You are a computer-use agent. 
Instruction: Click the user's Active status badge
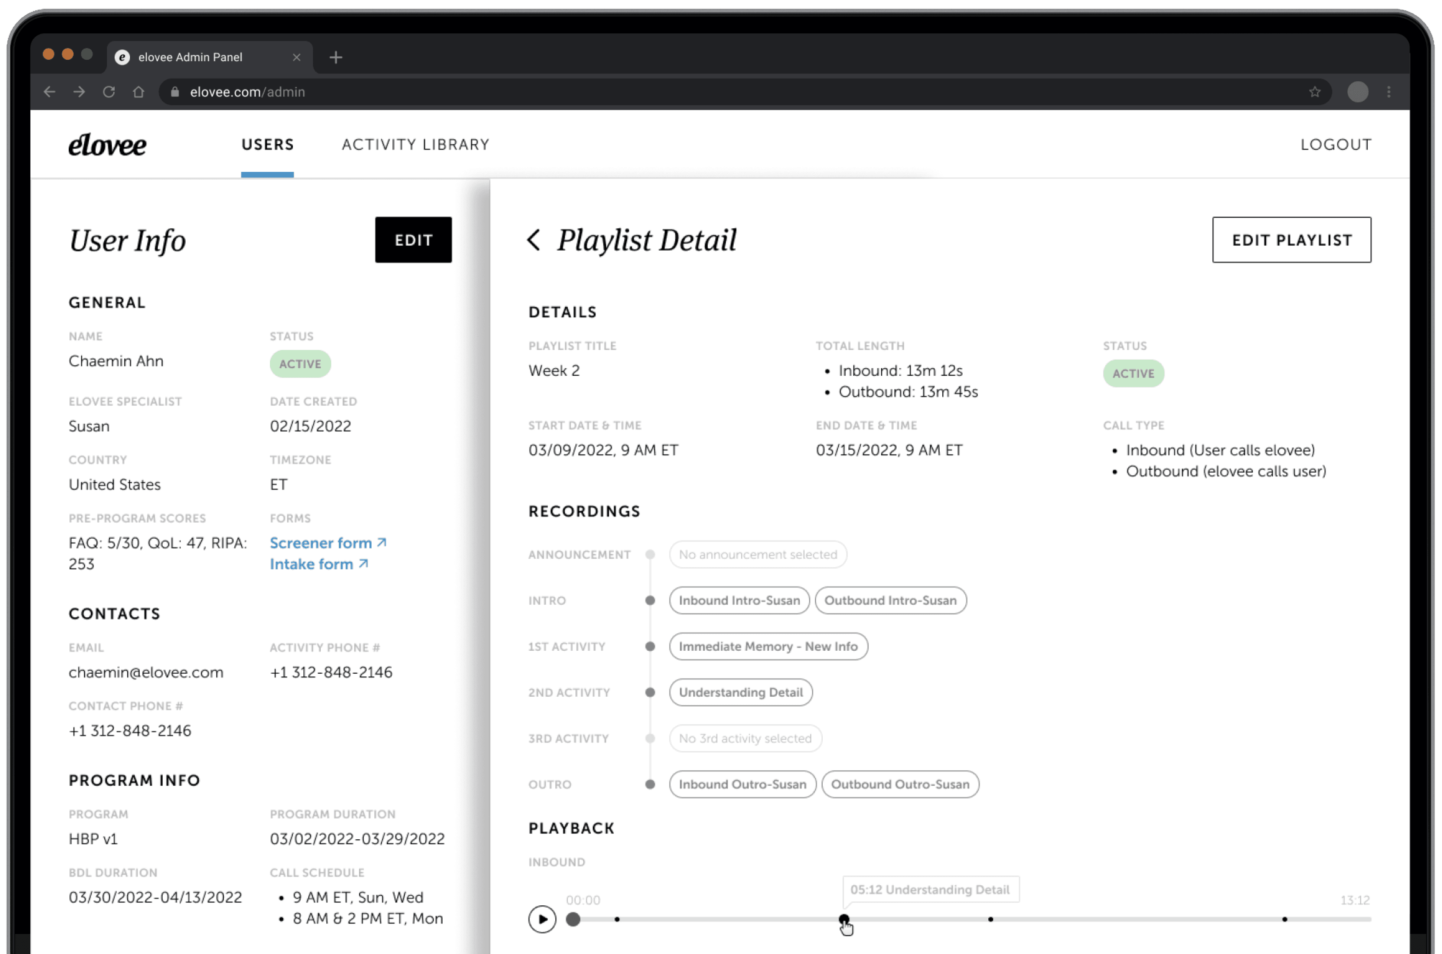tap(301, 364)
